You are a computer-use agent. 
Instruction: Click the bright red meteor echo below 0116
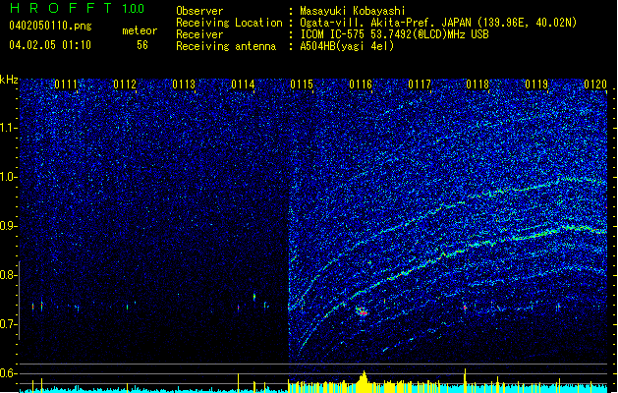[x=362, y=311]
